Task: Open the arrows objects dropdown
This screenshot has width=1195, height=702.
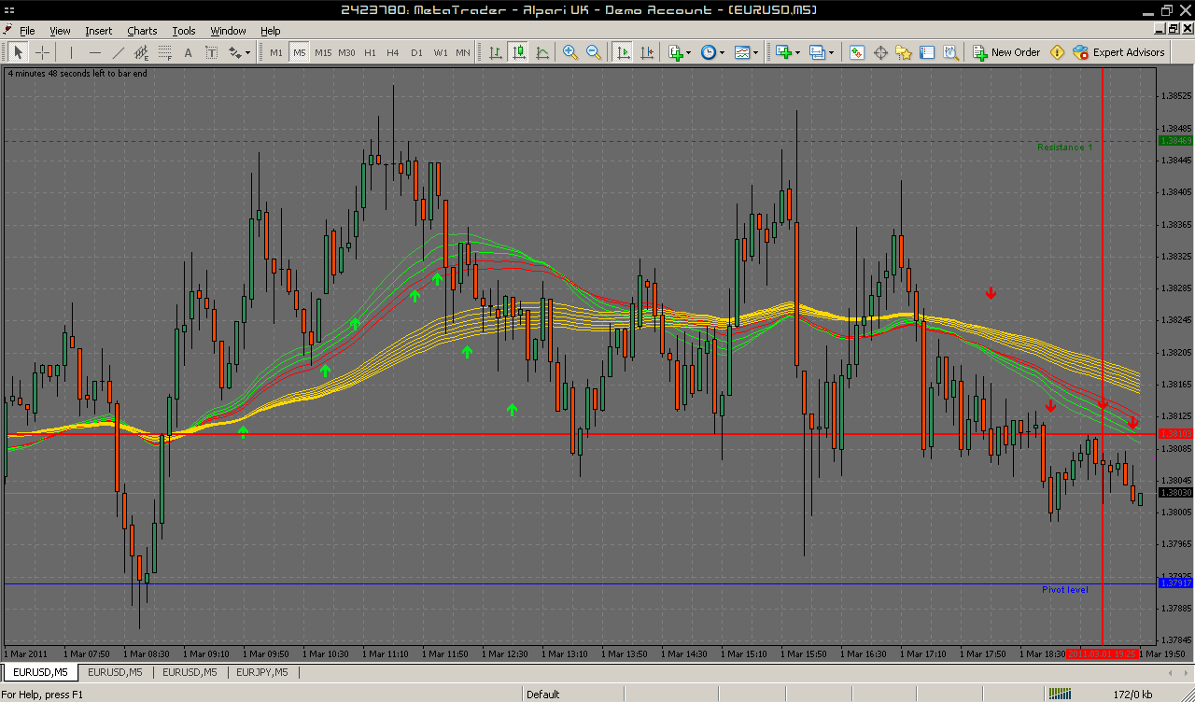Action: coord(240,52)
